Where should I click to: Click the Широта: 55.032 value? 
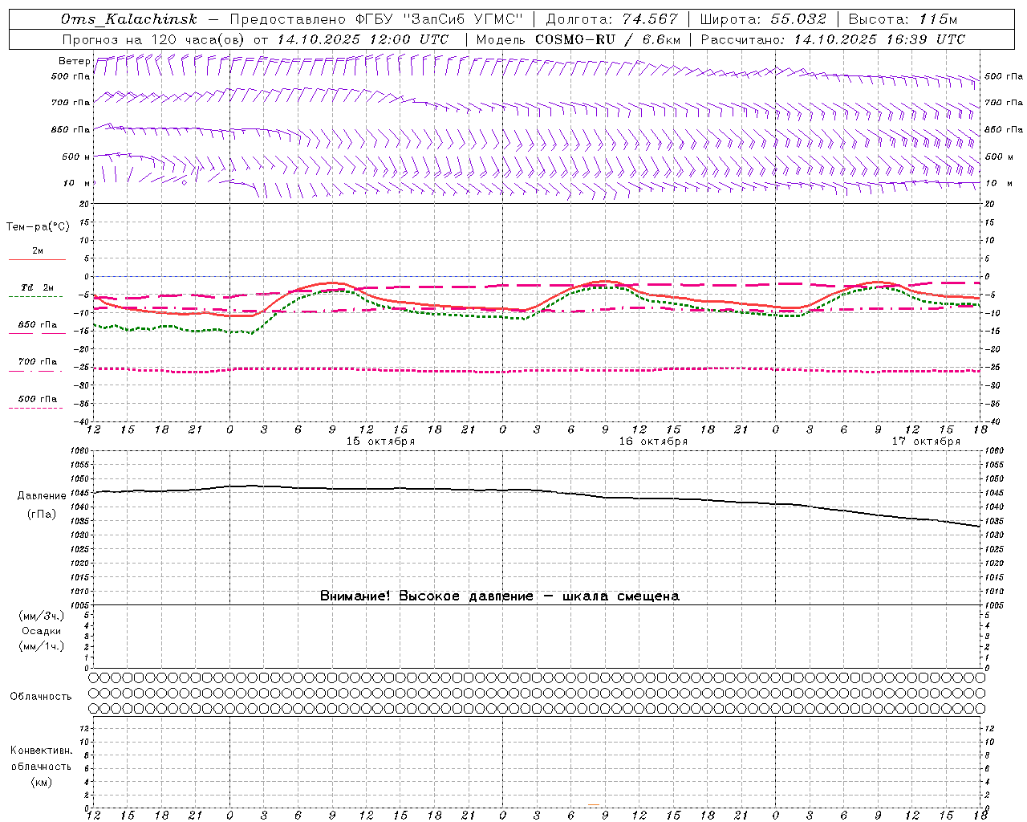point(763,19)
